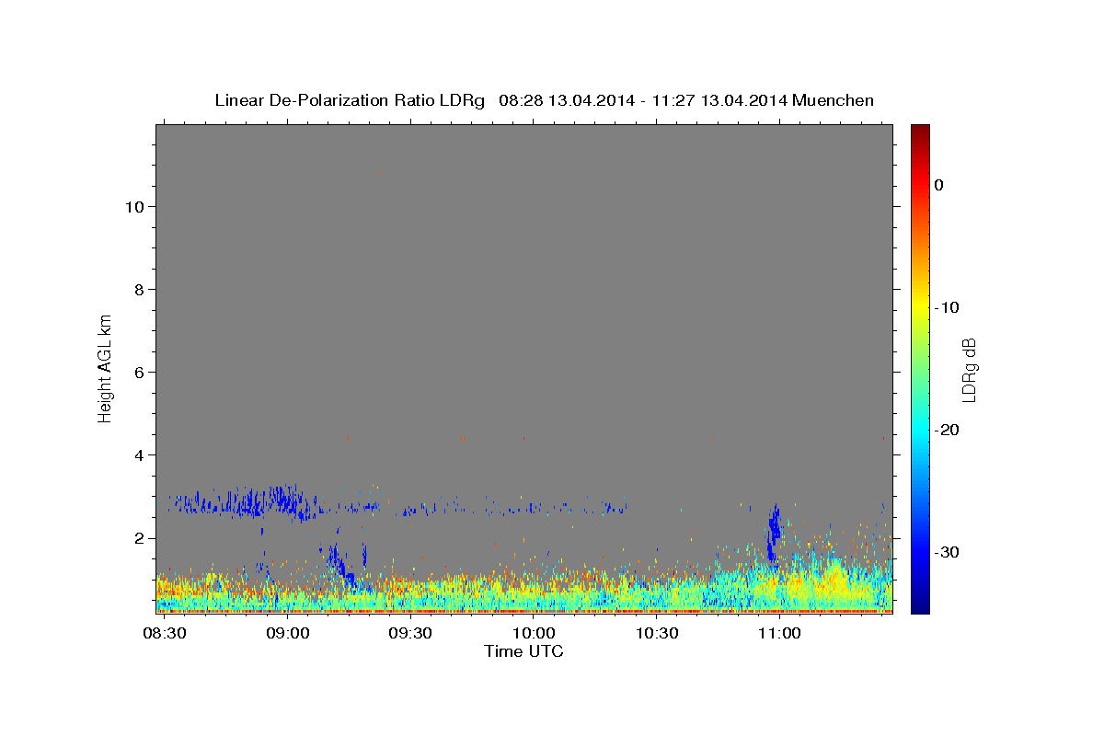Click the 10:30 time tick label
1104x736 pixels.
pyautogui.click(x=656, y=634)
